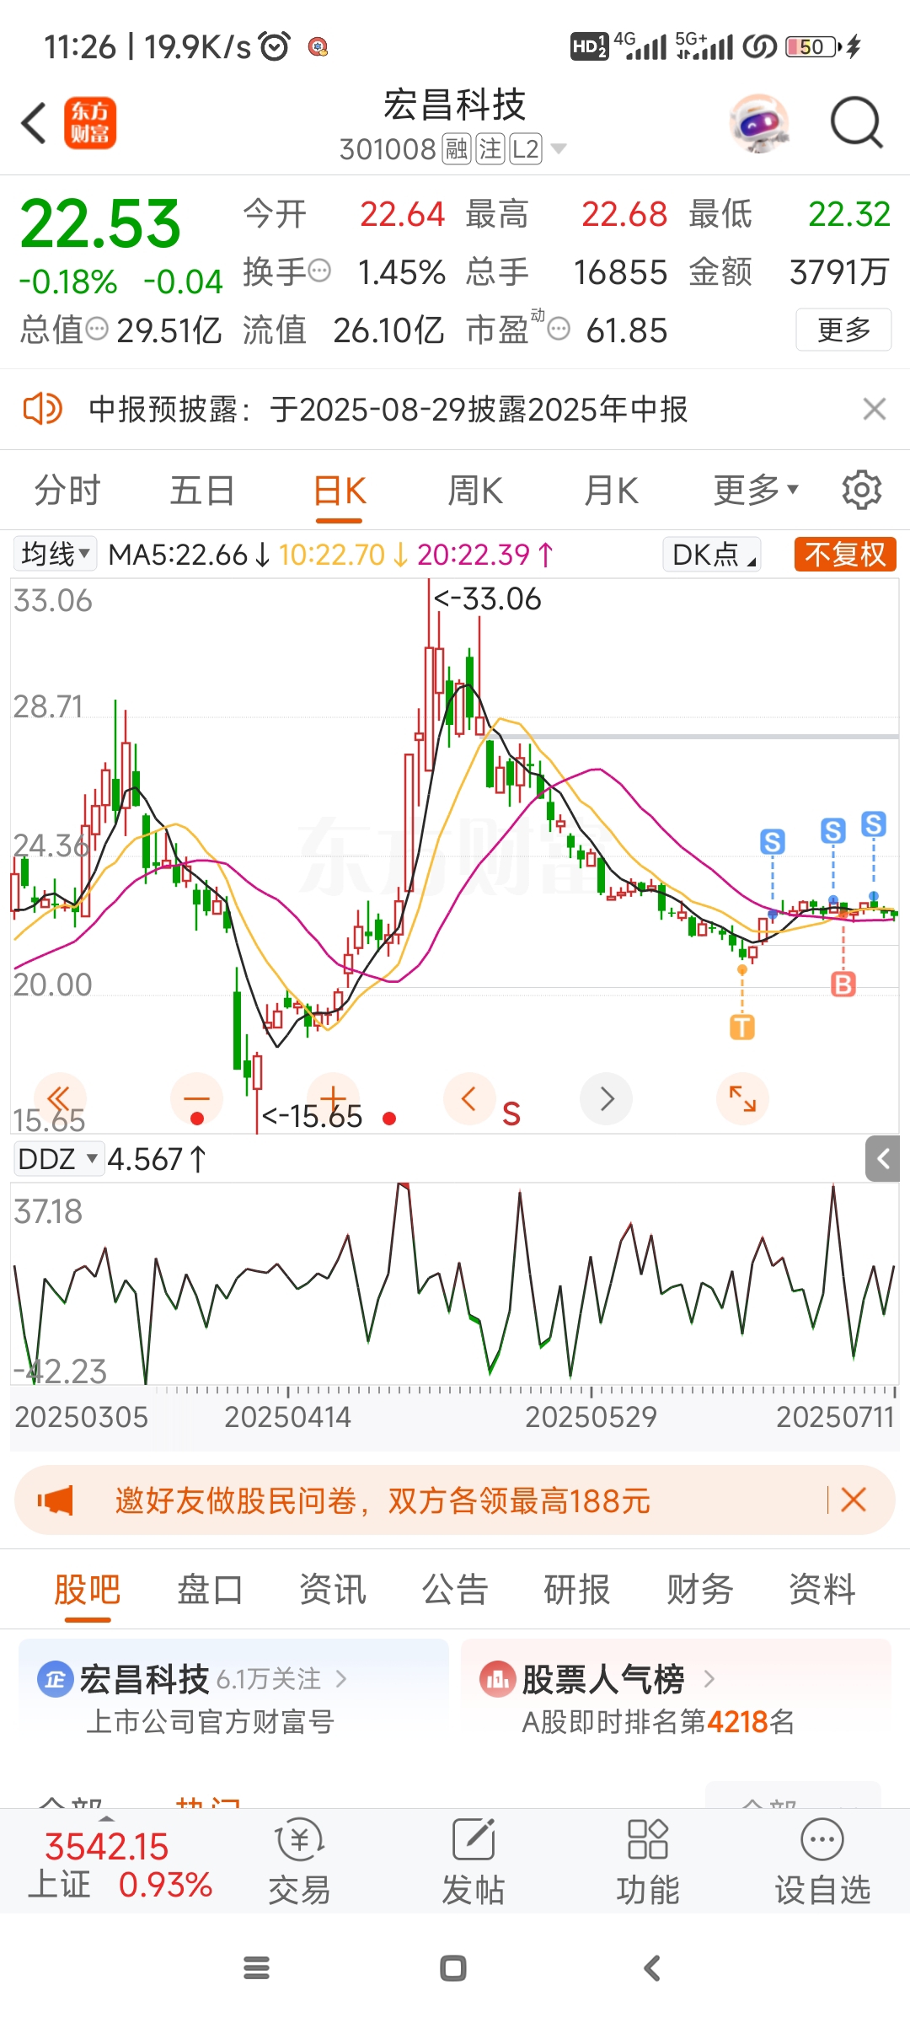Open the 功能 functions icon
Image resolution: width=910 pixels, height=2023 pixels.
point(648,1862)
